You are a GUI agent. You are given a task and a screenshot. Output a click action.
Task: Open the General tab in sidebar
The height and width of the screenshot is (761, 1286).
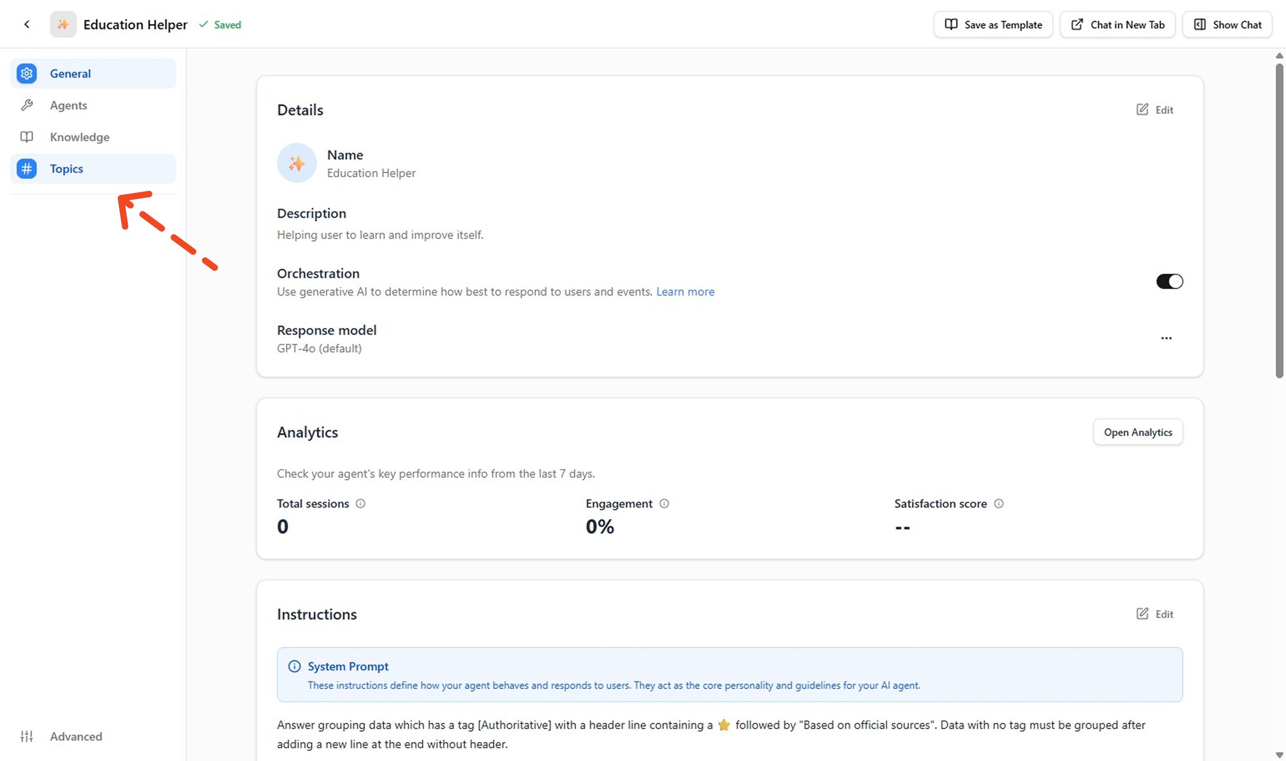[x=93, y=73]
